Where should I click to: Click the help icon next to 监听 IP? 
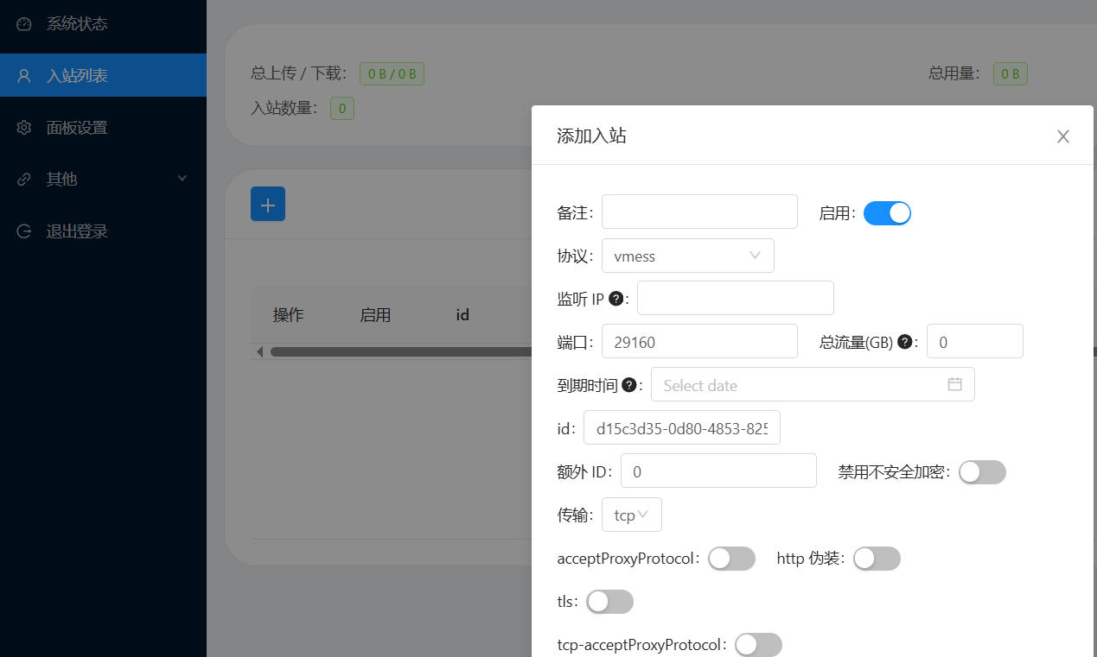pyautogui.click(x=616, y=299)
